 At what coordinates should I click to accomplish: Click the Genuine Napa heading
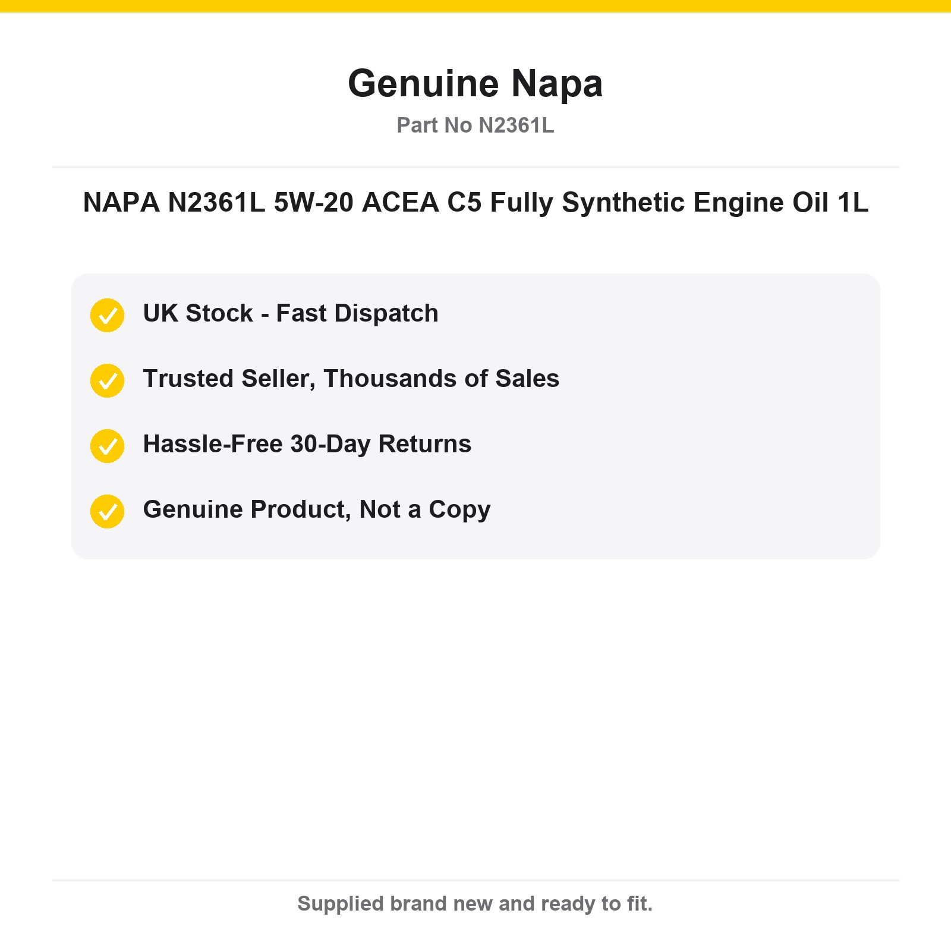tap(475, 84)
